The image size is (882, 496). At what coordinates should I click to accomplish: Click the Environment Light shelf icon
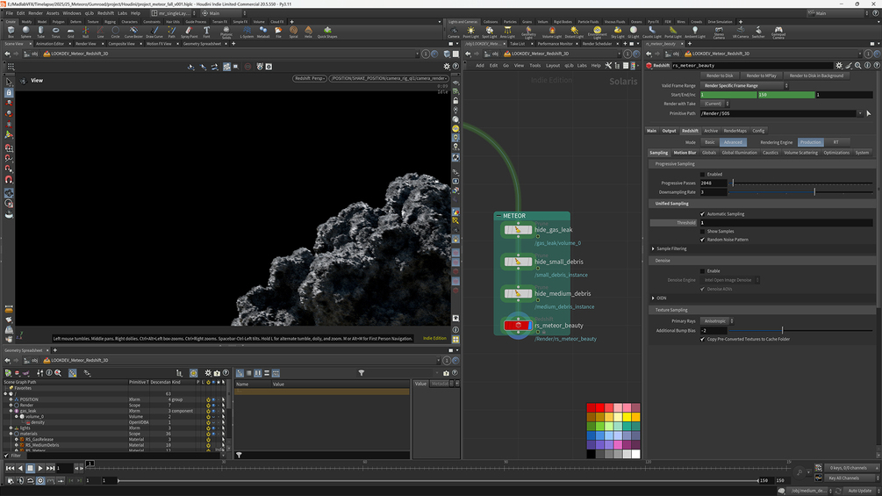(596, 32)
